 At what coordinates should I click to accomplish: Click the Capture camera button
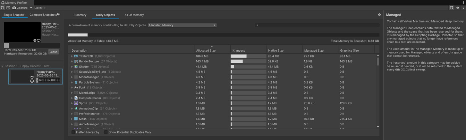[x=20, y=8]
